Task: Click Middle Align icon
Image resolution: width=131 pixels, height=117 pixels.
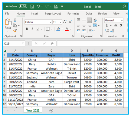Action: coord(84,20)
